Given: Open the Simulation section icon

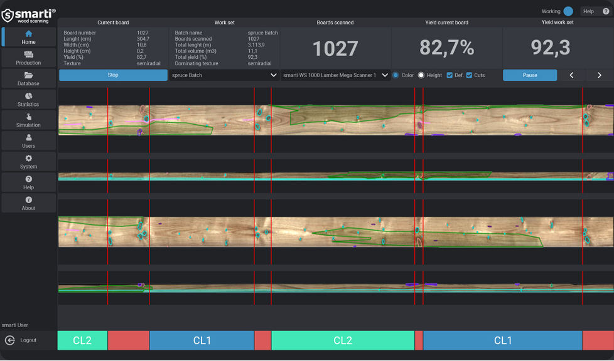Looking at the screenshot, I should pyautogui.click(x=28, y=117).
